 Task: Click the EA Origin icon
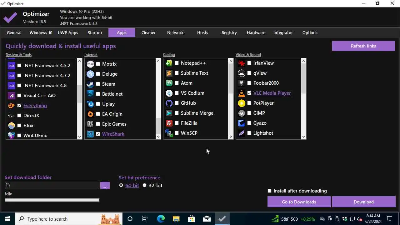click(x=90, y=114)
